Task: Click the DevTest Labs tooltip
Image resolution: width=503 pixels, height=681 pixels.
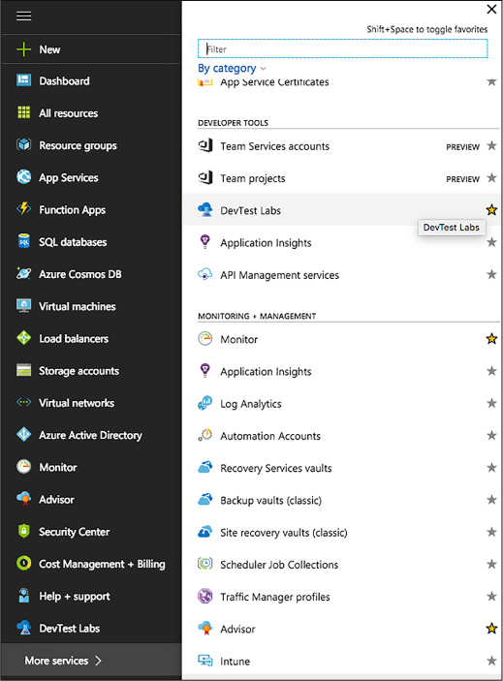Action: (x=452, y=227)
